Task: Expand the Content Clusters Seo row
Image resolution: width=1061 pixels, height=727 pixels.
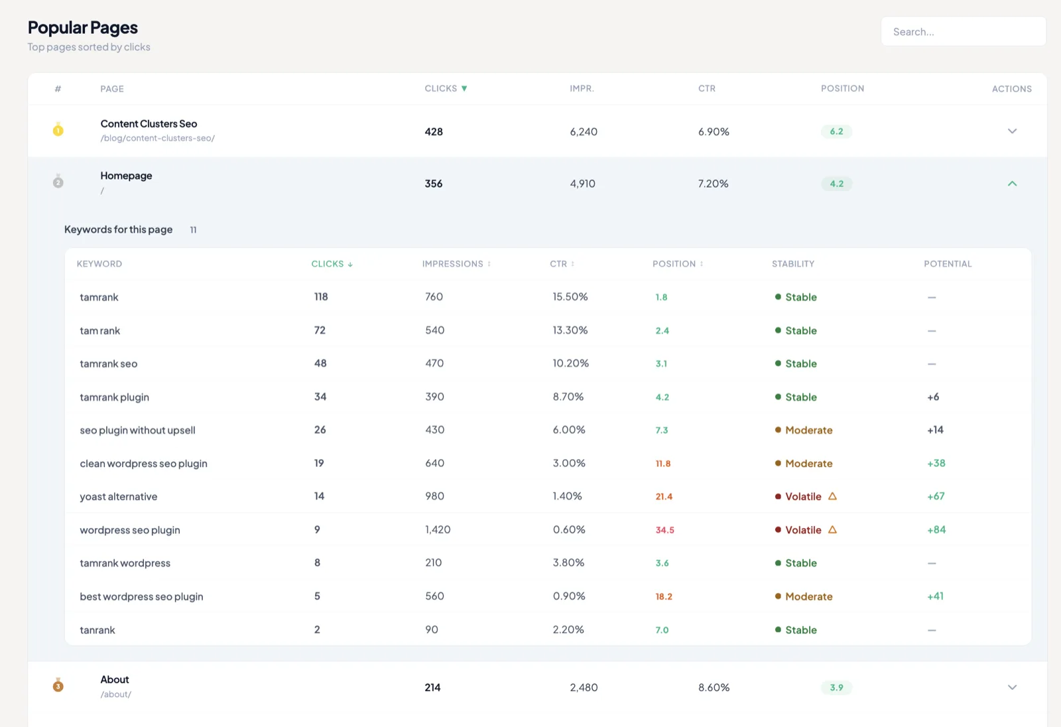Action: [x=1012, y=131]
